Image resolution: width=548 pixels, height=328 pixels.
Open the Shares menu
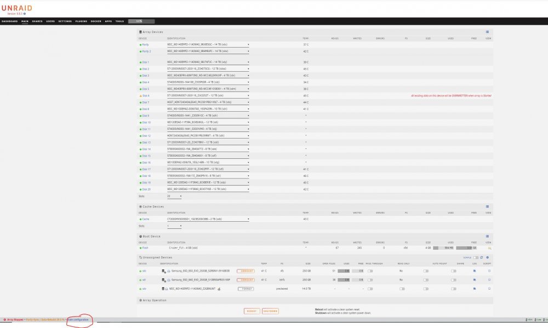[x=37, y=21]
